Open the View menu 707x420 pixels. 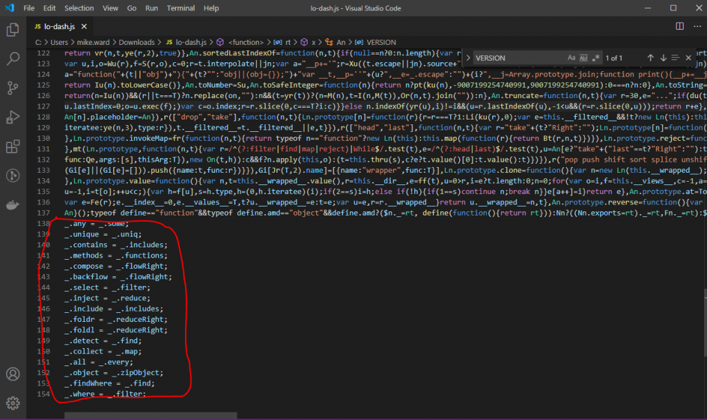110,8
